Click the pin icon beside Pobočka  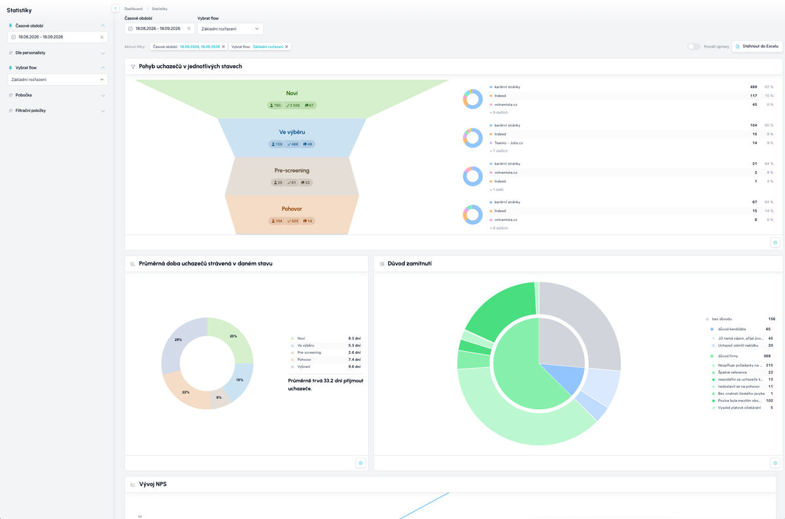tap(10, 95)
